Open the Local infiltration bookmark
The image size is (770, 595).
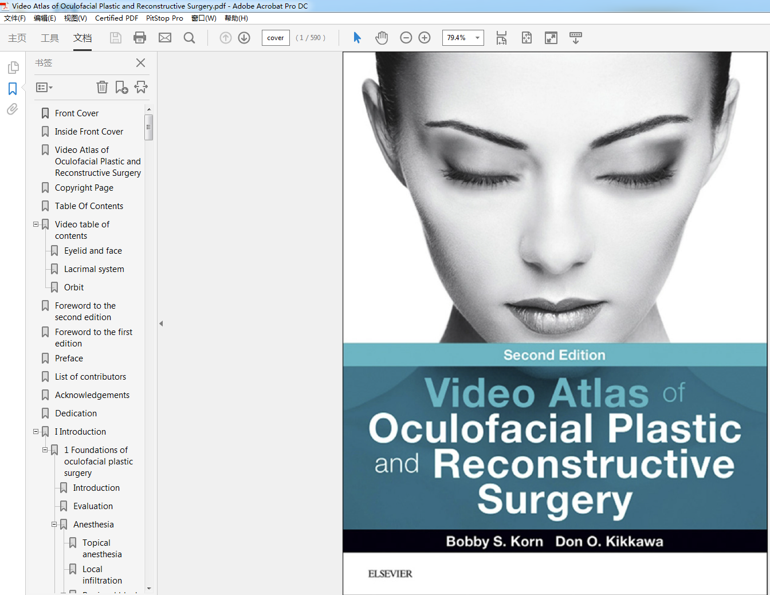point(102,575)
